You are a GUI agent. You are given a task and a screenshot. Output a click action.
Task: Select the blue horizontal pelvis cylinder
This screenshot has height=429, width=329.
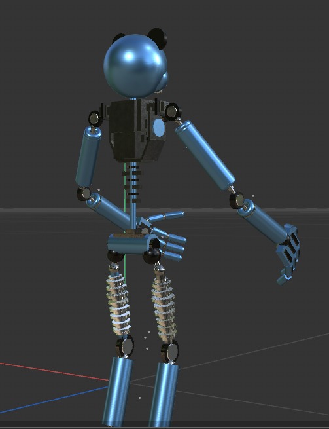point(133,244)
